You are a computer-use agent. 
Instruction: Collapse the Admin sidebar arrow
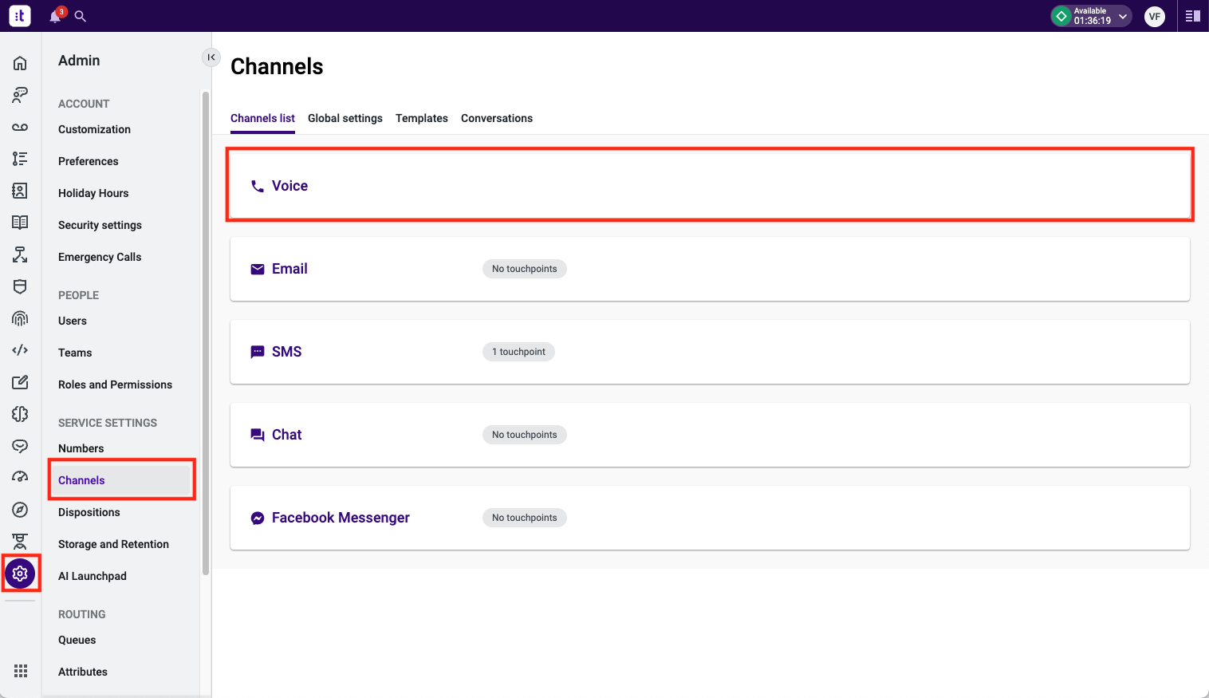point(211,57)
